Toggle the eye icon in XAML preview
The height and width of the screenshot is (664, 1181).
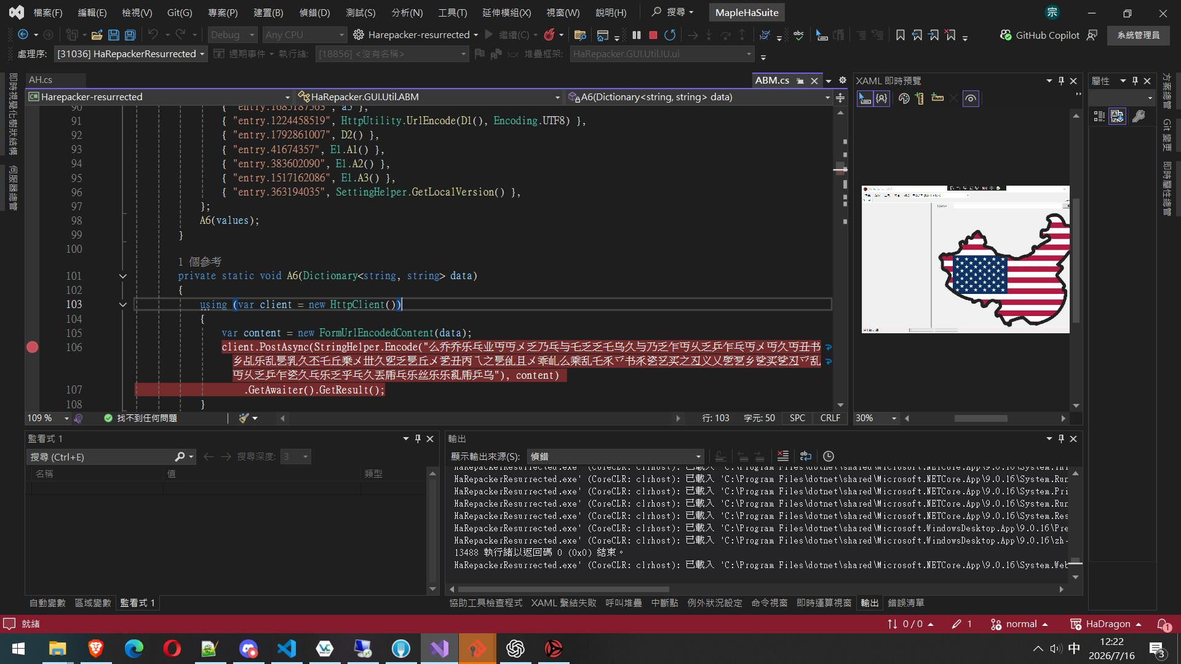(x=971, y=98)
